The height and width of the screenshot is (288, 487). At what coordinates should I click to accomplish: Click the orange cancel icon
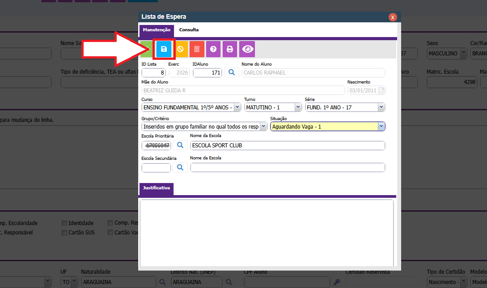coord(180,49)
